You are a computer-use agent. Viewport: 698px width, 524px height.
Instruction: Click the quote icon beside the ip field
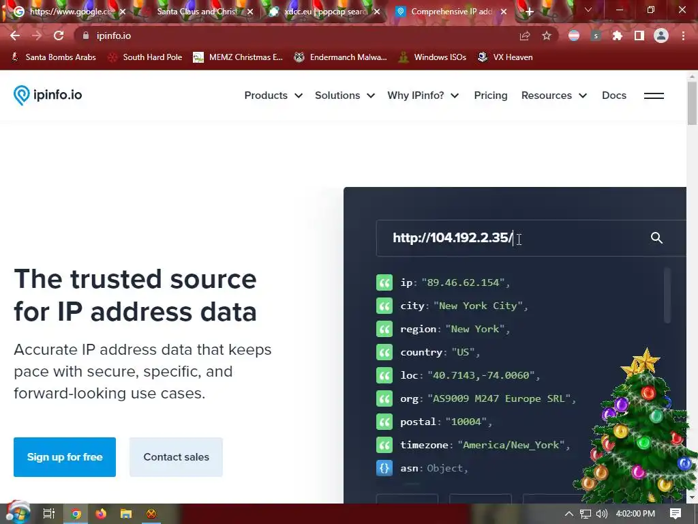tap(384, 282)
